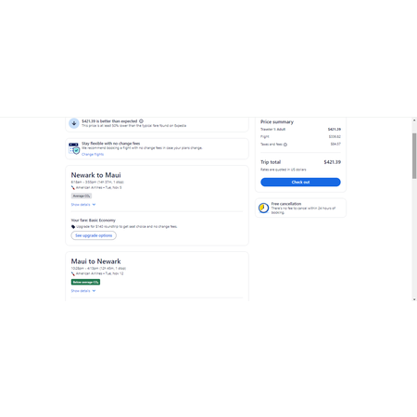This screenshot has width=417, height=417.
Task: Click American Airlines logo on Maui to Newark
Action: pos(73,273)
